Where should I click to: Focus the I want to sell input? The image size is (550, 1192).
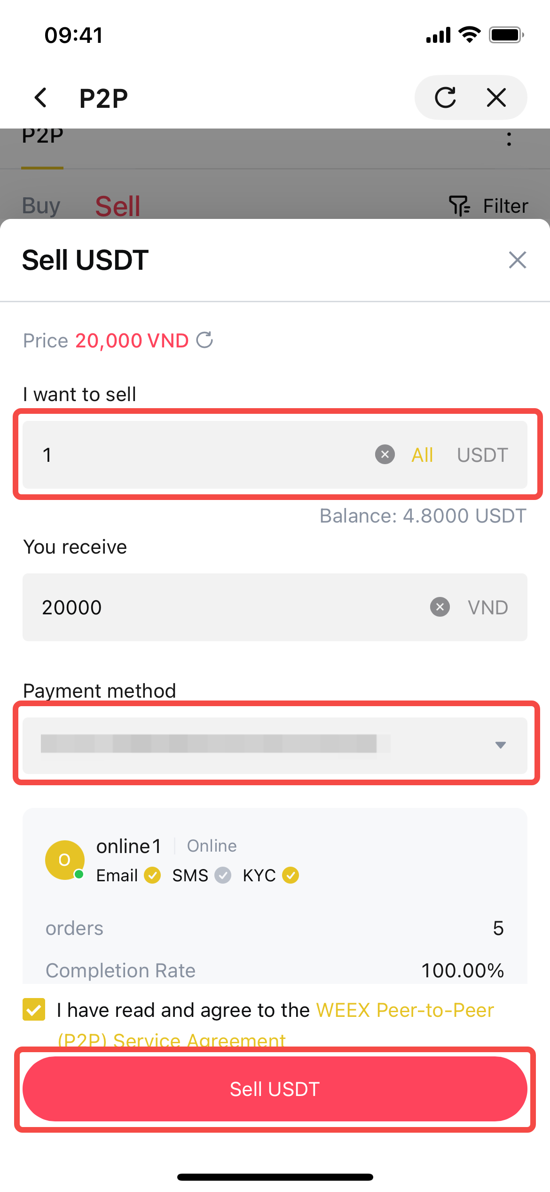pos(197,455)
